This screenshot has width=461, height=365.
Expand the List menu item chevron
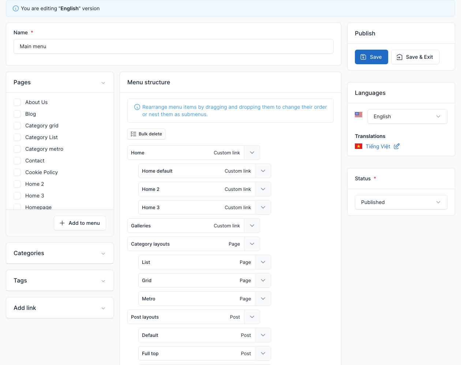263,262
